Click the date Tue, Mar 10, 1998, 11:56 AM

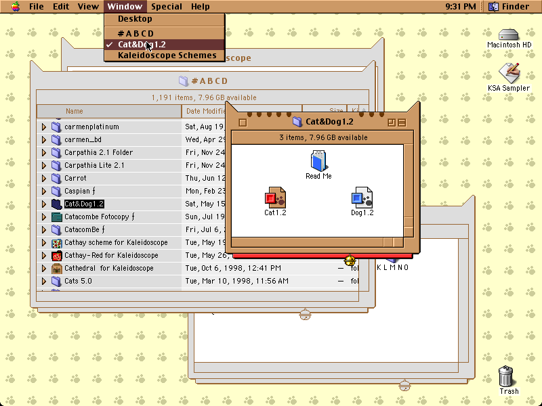[236, 281]
